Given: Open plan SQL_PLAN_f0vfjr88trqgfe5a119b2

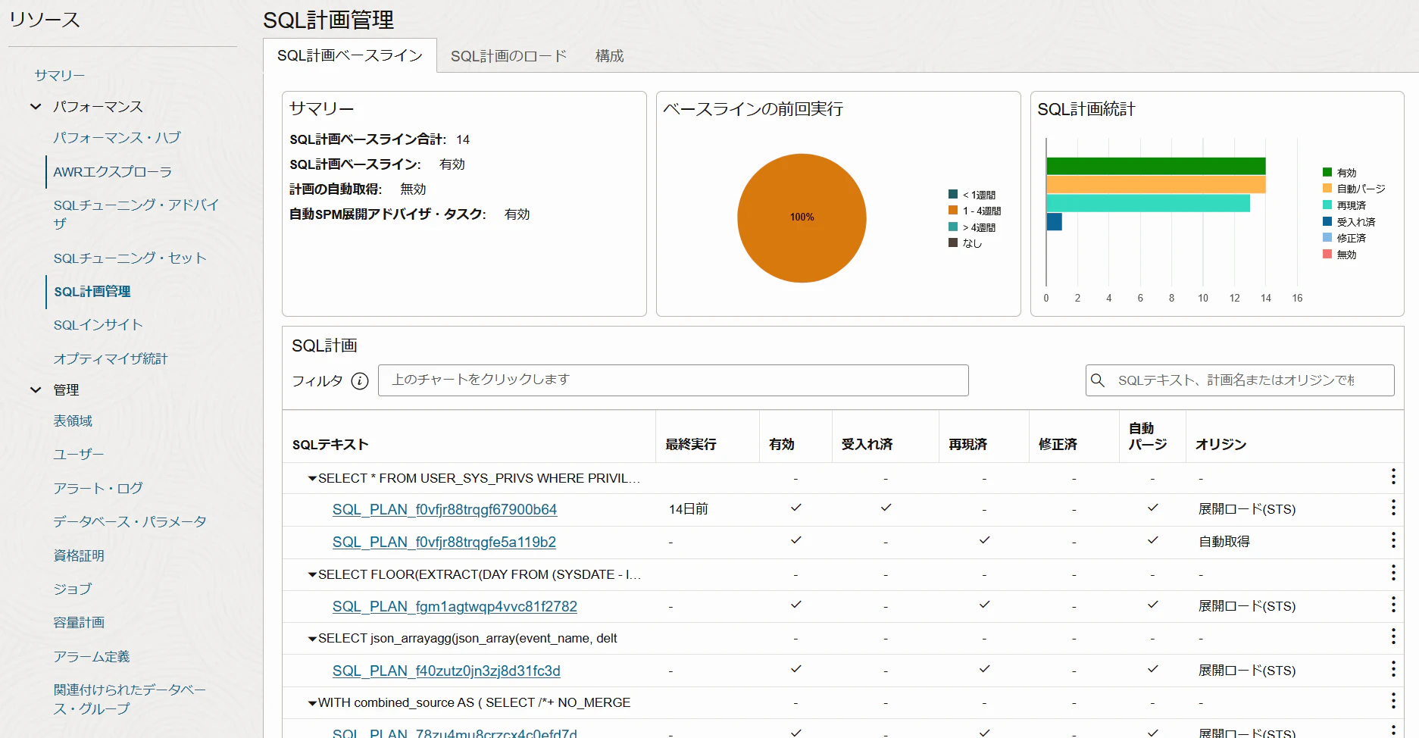Looking at the screenshot, I should (444, 543).
